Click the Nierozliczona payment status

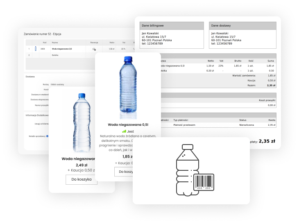click(247, 125)
